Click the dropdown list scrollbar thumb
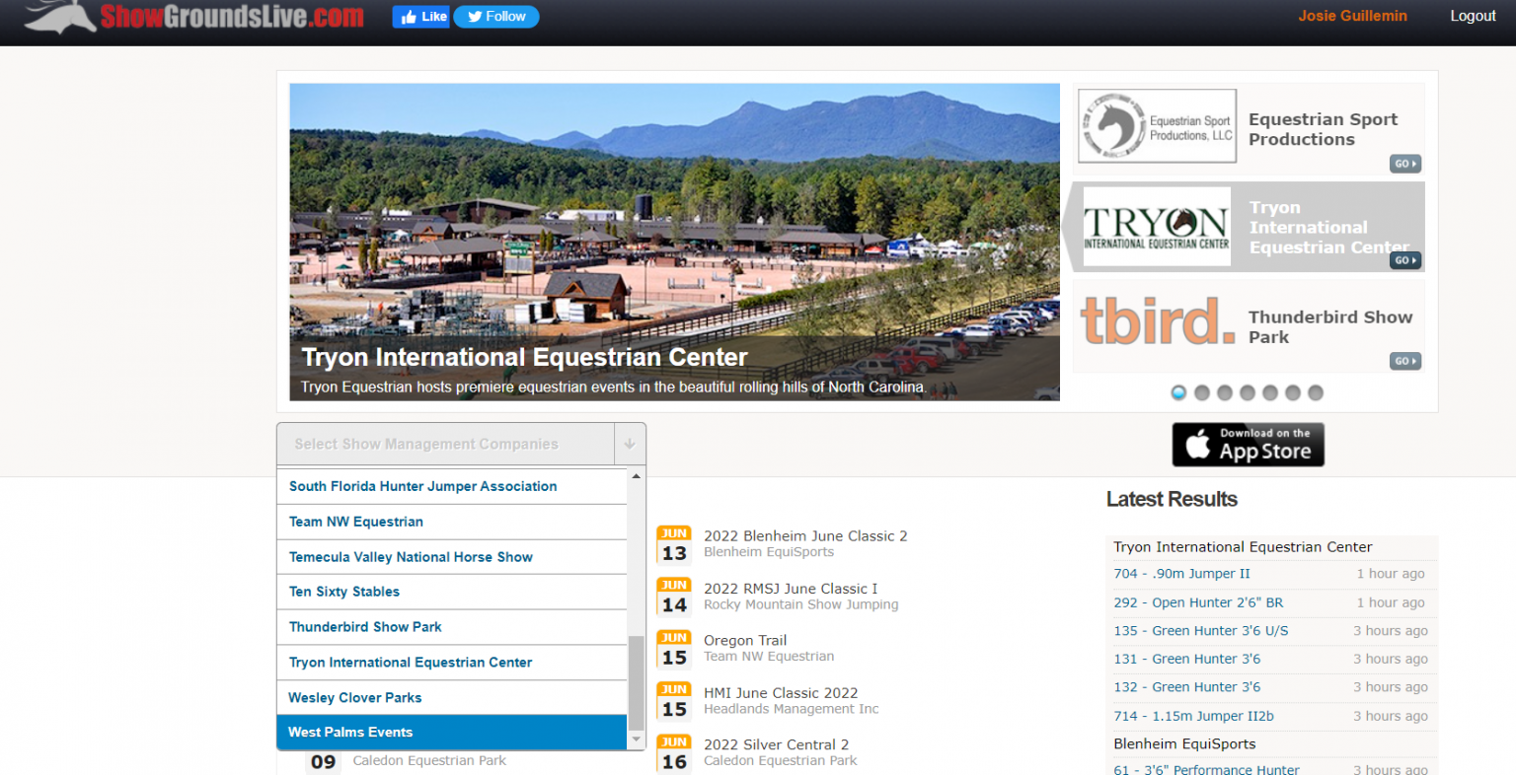The height and width of the screenshot is (775, 1516). pos(637,682)
